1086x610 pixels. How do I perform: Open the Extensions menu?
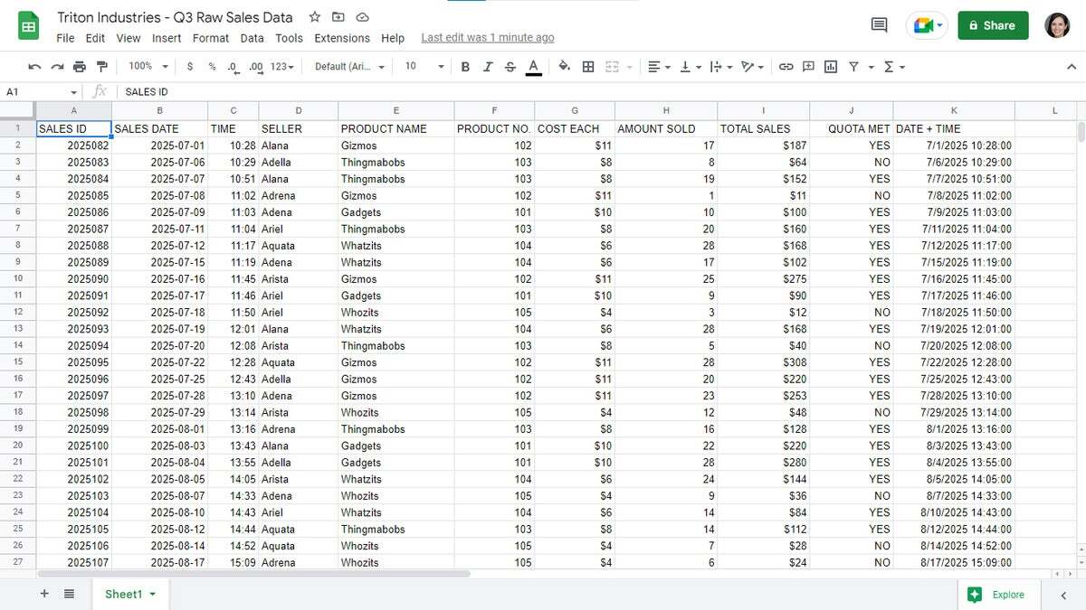coord(342,38)
